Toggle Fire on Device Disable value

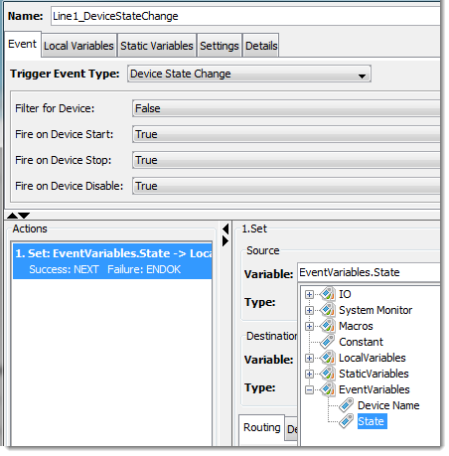click(x=286, y=186)
